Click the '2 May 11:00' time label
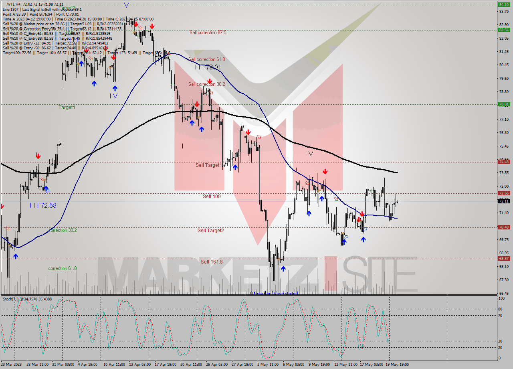513x369 pixels. click(268, 365)
